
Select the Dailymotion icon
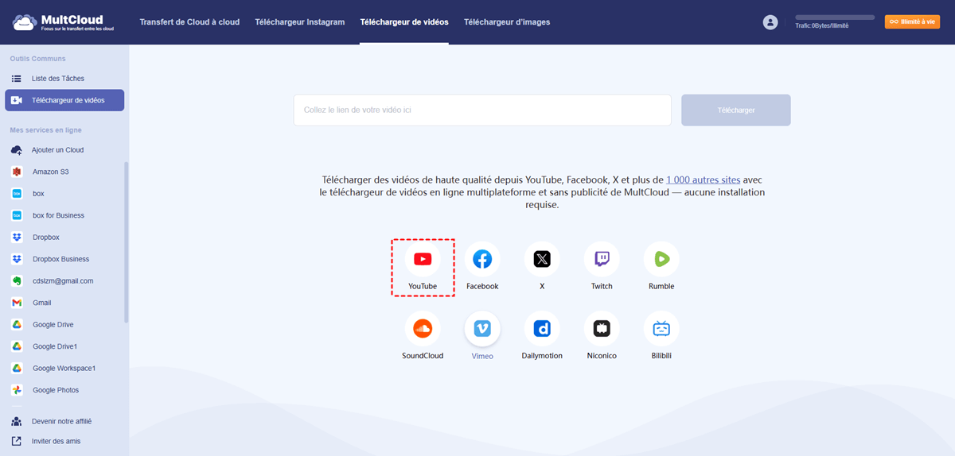point(542,329)
